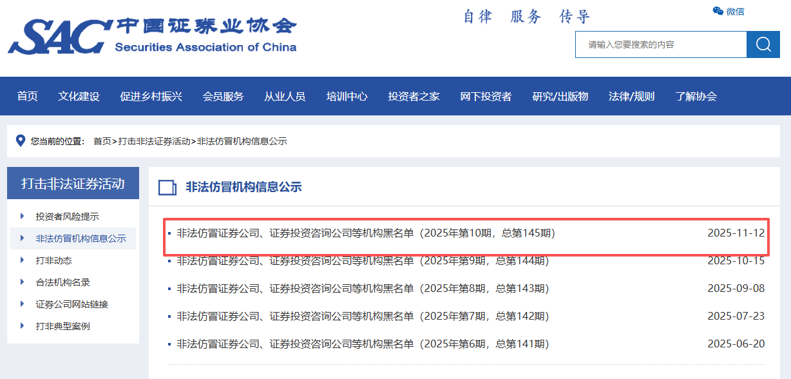Image resolution: width=791 pixels, height=379 pixels.
Task: Select 从业人员 in the top navigation
Action: [285, 97]
